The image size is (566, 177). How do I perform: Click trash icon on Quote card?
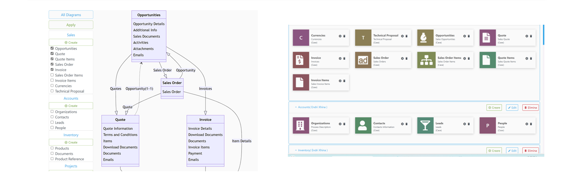click(531, 36)
